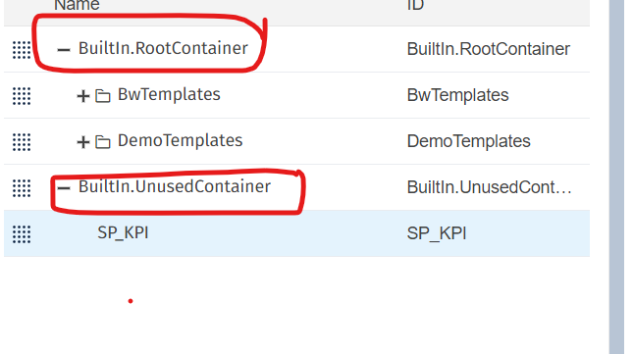Click the ID column header
The width and height of the screenshot is (633, 354).
coord(415,5)
